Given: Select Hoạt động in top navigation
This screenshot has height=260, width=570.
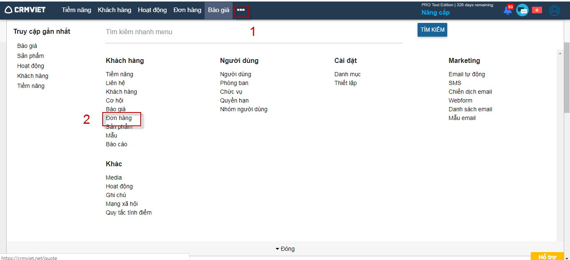Looking at the screenshot, I should 152,10.
